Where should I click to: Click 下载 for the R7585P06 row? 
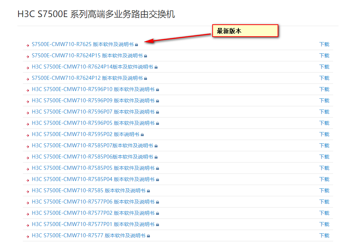[x=324, y=157]
